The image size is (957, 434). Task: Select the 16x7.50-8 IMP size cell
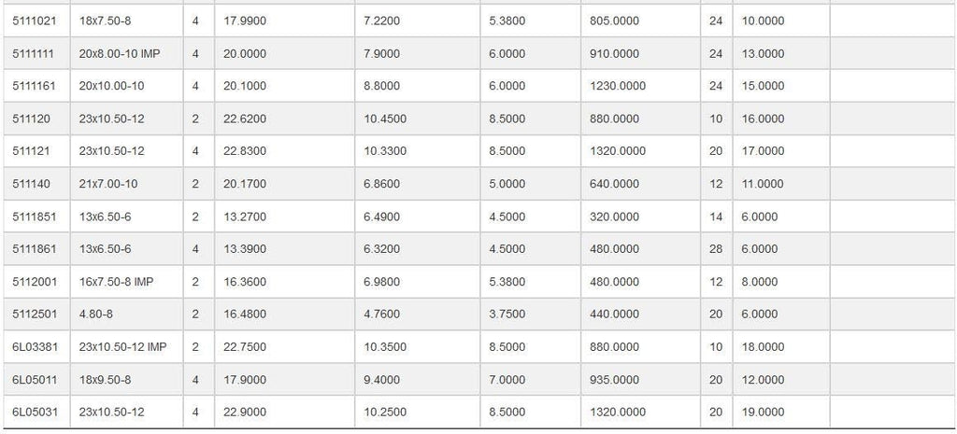pyautogui.click(x=127, y=282)
